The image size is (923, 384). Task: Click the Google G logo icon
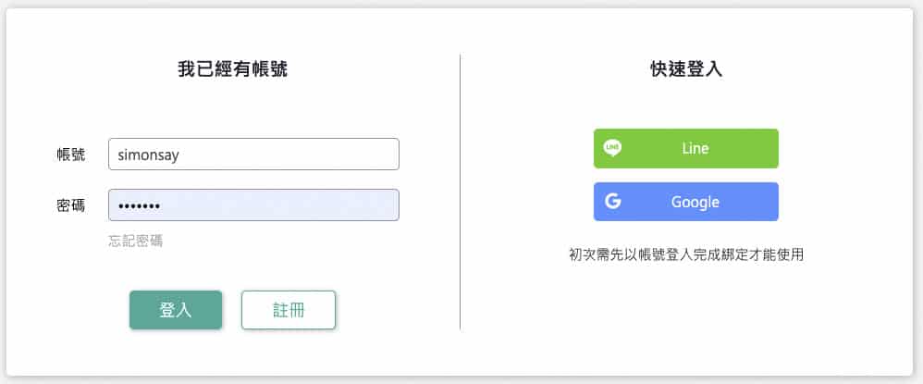click(612, 202)
